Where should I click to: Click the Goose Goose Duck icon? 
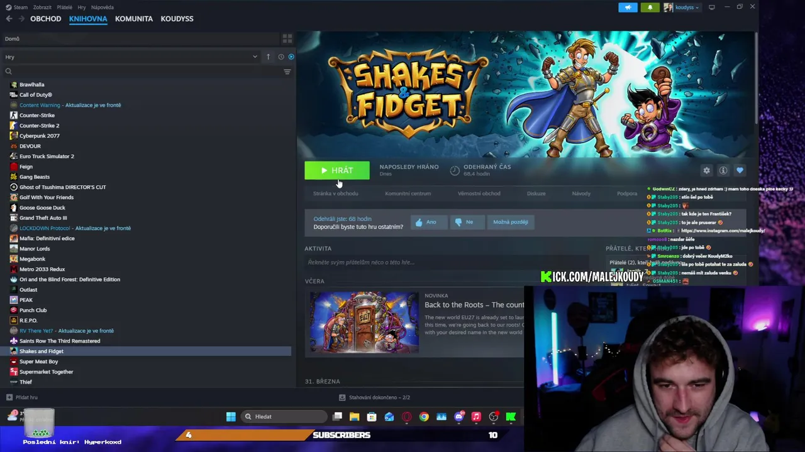[14, 208]
